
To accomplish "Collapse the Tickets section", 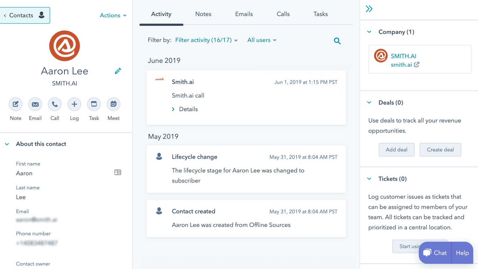I will click(x=370, y=178).
